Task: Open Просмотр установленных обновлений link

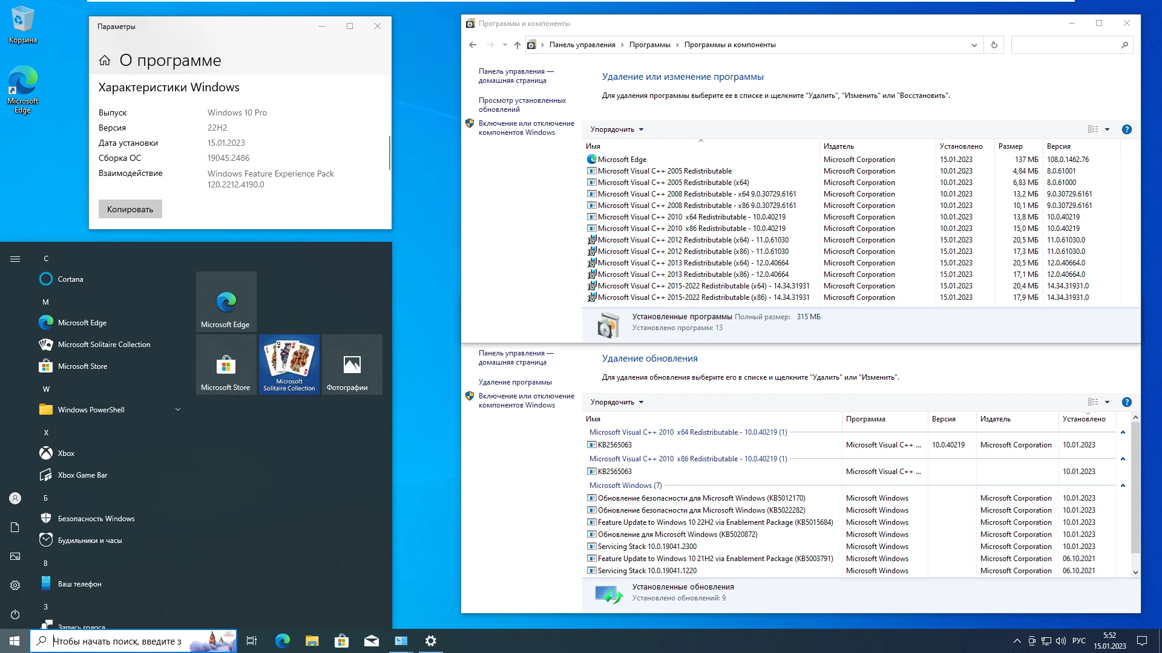Action: pyautogui.click(x=522, y=105)
